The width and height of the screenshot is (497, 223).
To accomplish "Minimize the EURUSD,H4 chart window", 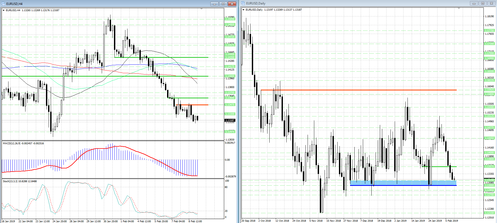I will point(214,4).
